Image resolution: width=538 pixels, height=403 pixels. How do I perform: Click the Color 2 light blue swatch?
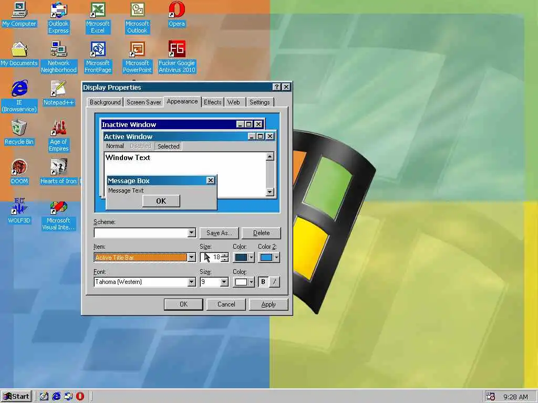(x=266, y=257)
